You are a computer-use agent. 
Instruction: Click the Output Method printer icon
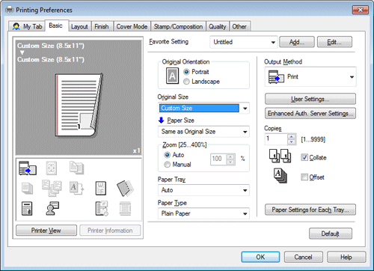tap(276, 77)
